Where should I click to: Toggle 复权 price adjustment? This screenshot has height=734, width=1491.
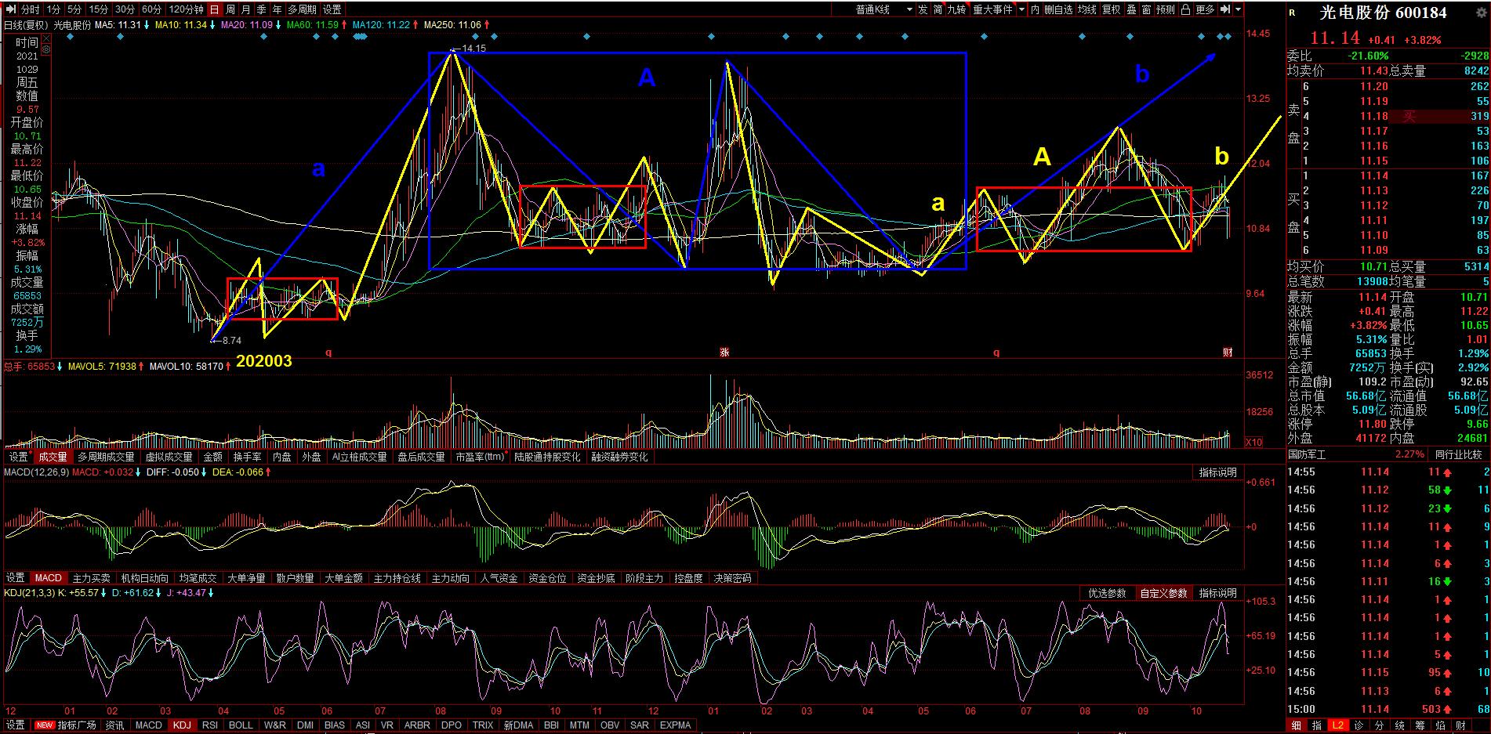(1111, 9)
